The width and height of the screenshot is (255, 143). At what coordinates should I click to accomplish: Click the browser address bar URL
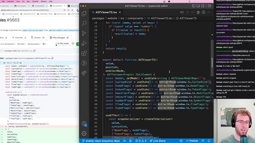25,10
